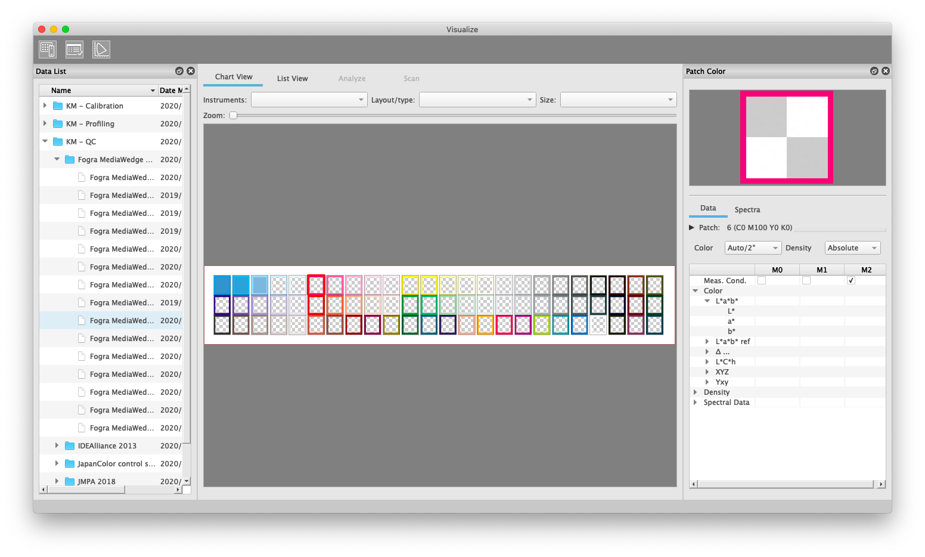The width and height of the screenshot is (925, 557).
Task: Undock the Patch Color panel
Action: pos(874,71)
